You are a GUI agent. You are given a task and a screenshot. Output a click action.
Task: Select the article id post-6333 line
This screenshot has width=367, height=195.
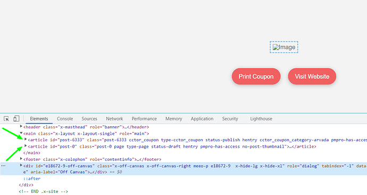[x=197, y=140]
